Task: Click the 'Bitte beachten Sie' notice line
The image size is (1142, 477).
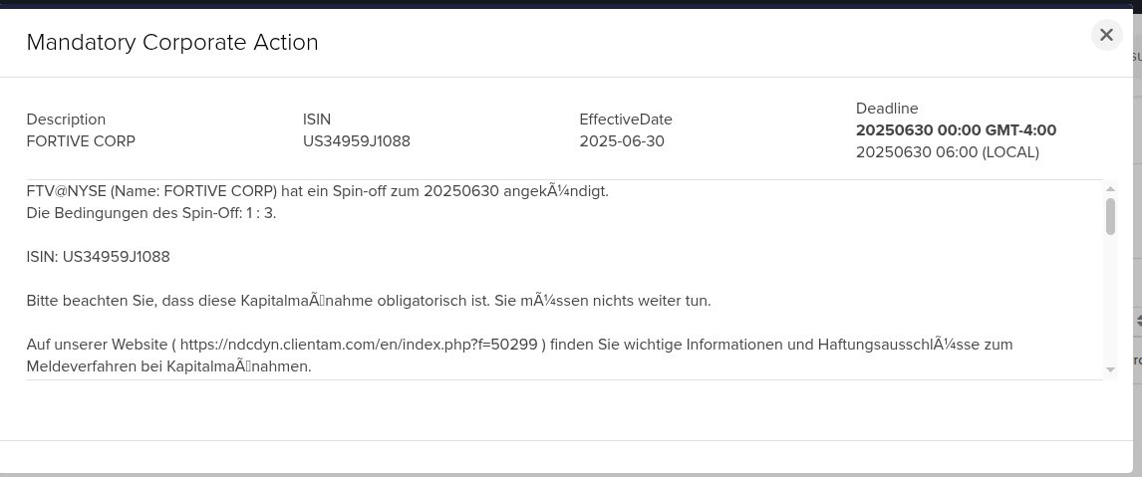Action: coord(368,301)
